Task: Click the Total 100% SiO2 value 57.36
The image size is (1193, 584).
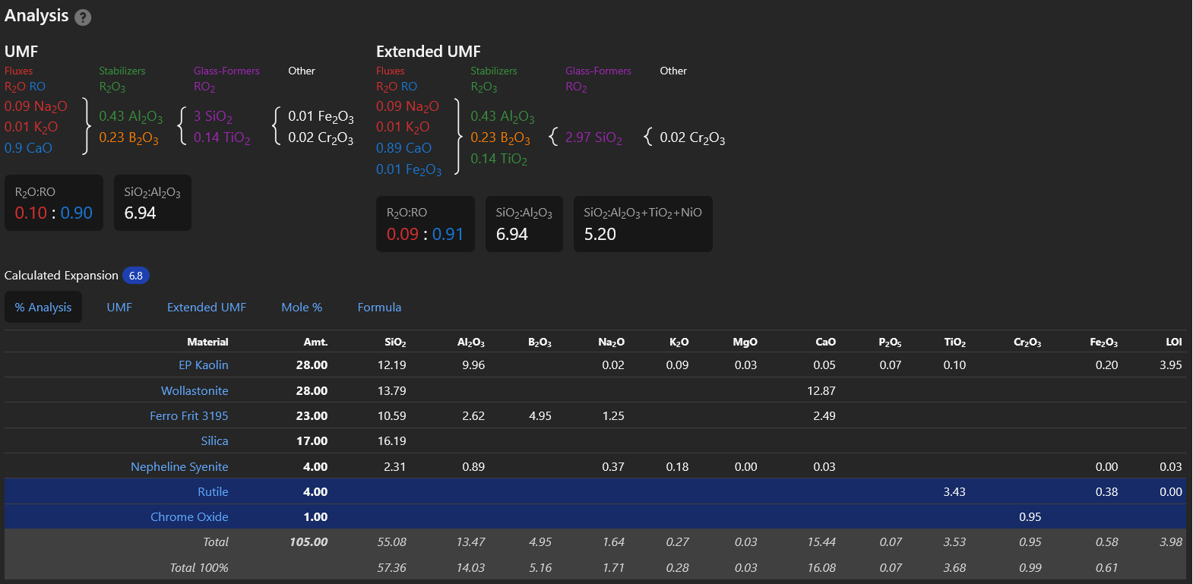Action: (392, 568)
